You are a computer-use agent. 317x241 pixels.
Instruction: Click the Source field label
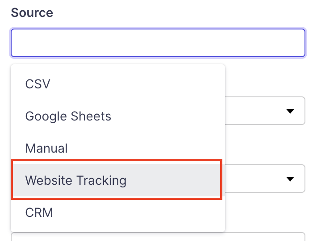pos(32,12)
